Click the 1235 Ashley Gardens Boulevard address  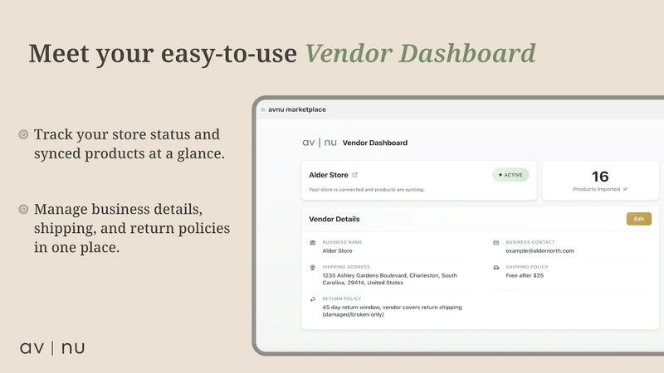click(x=389, y=279)
